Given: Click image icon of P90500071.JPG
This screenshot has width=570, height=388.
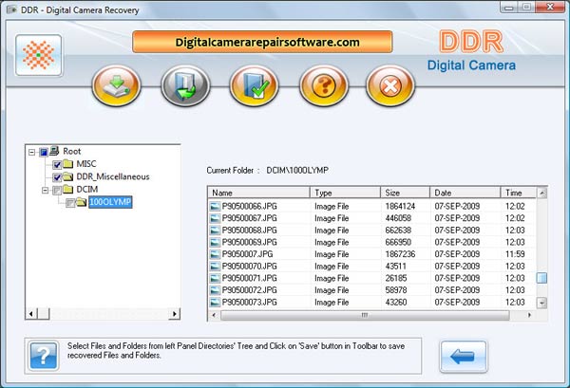Looking at the screenshot, I should point(216,278).
